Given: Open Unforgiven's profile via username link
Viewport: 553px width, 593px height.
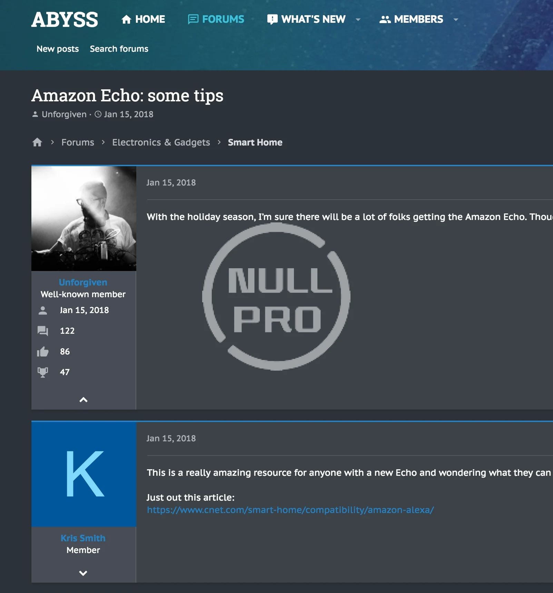Looking at the screenshot, I should pos(83,282).
